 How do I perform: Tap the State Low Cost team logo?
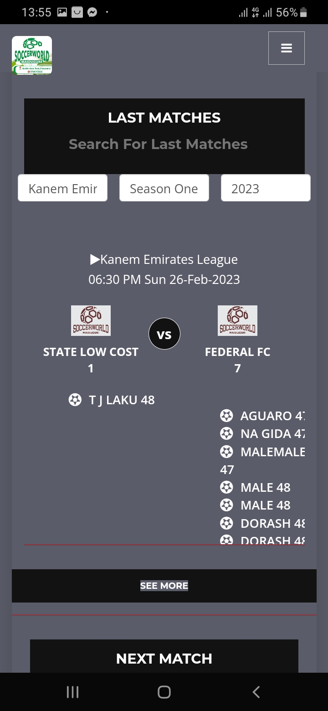point(91,320)
